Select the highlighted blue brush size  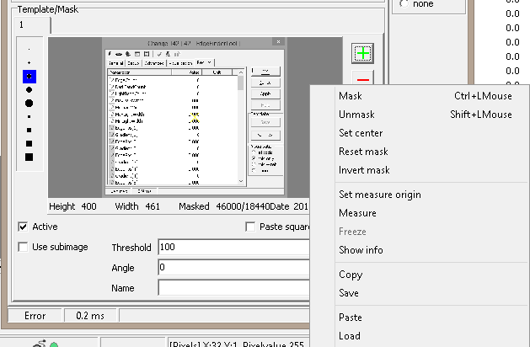tap(29, 76)
